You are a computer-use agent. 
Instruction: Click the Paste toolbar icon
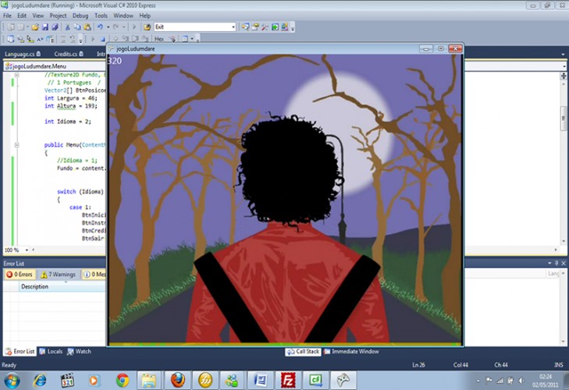87,27
